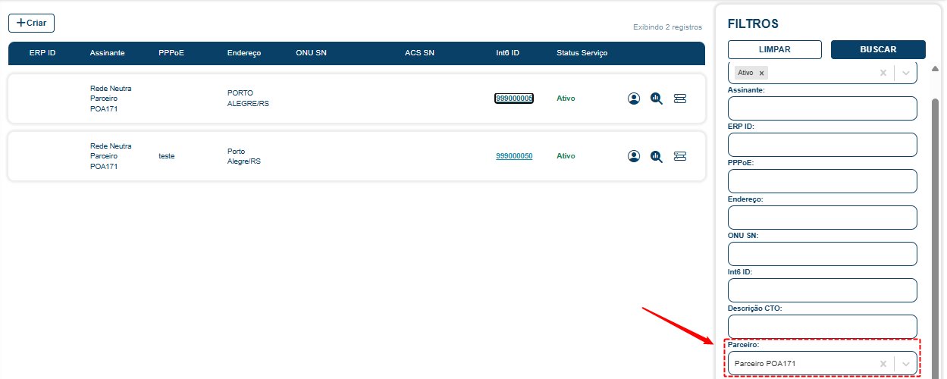Click the PPPoE column header
Screen dimensions: 947x379
pos(171,53)
